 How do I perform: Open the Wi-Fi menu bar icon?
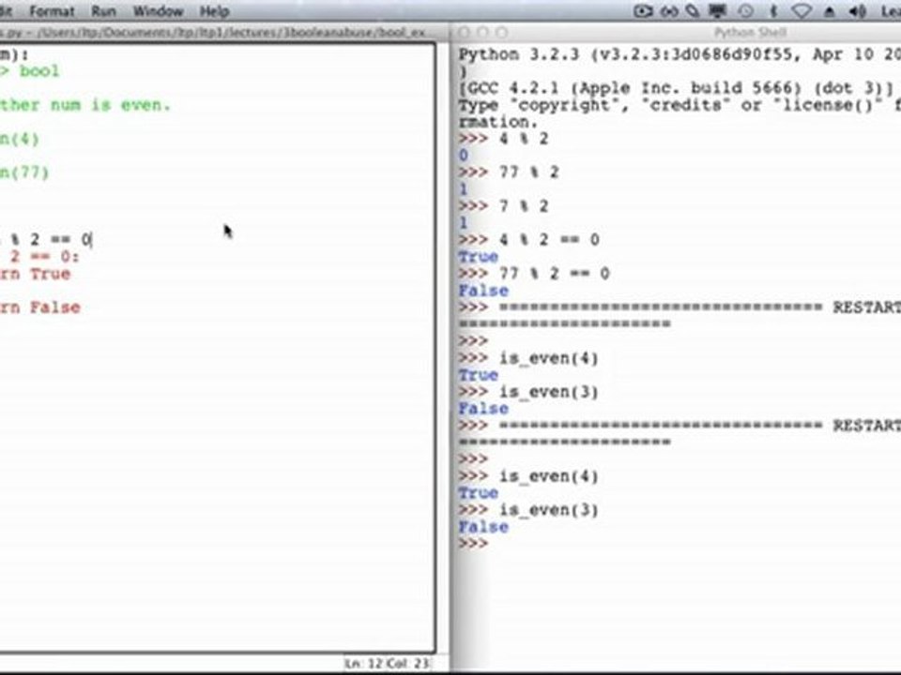[x=802, y=11]
